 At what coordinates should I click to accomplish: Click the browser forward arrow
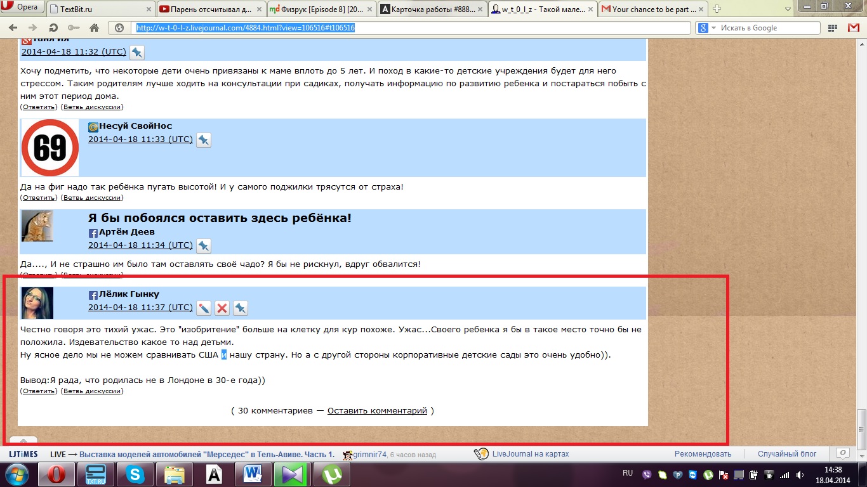tap(32, 28)
